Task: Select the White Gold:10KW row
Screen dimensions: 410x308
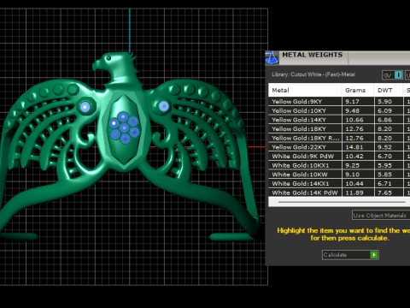Action: [339, 175]
